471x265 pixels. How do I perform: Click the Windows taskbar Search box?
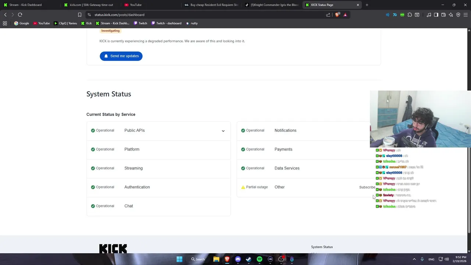click(x=198, y=259)
